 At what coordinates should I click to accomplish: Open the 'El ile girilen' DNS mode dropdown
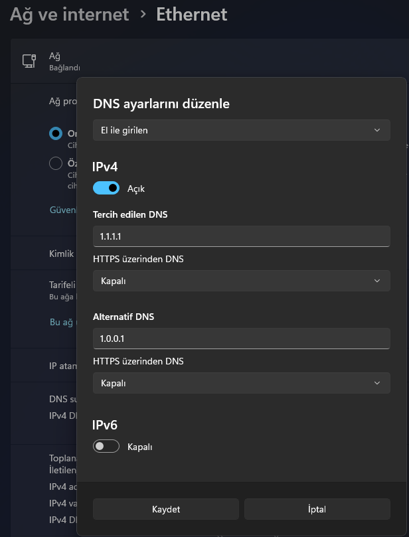click(241, 130)
